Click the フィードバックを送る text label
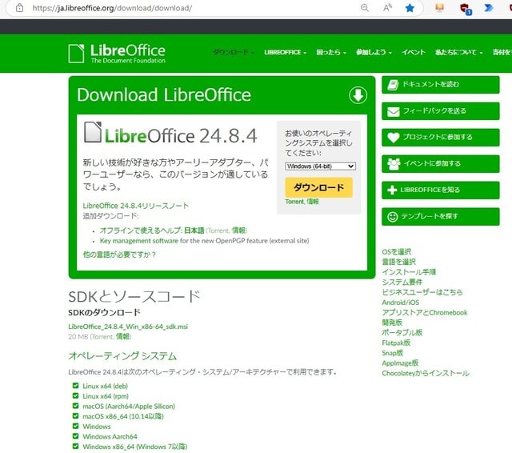The image size is (512, 453). coord(434,111)
